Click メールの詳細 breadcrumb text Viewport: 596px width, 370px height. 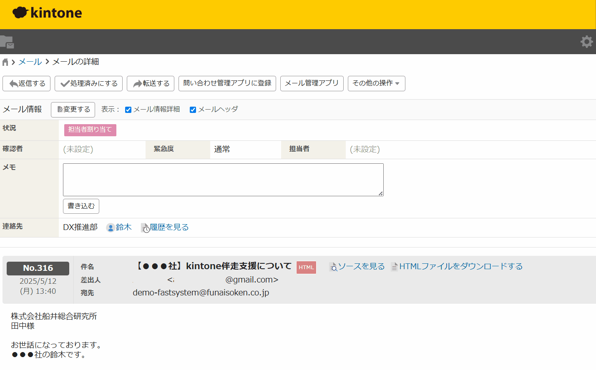coord(75,62)
